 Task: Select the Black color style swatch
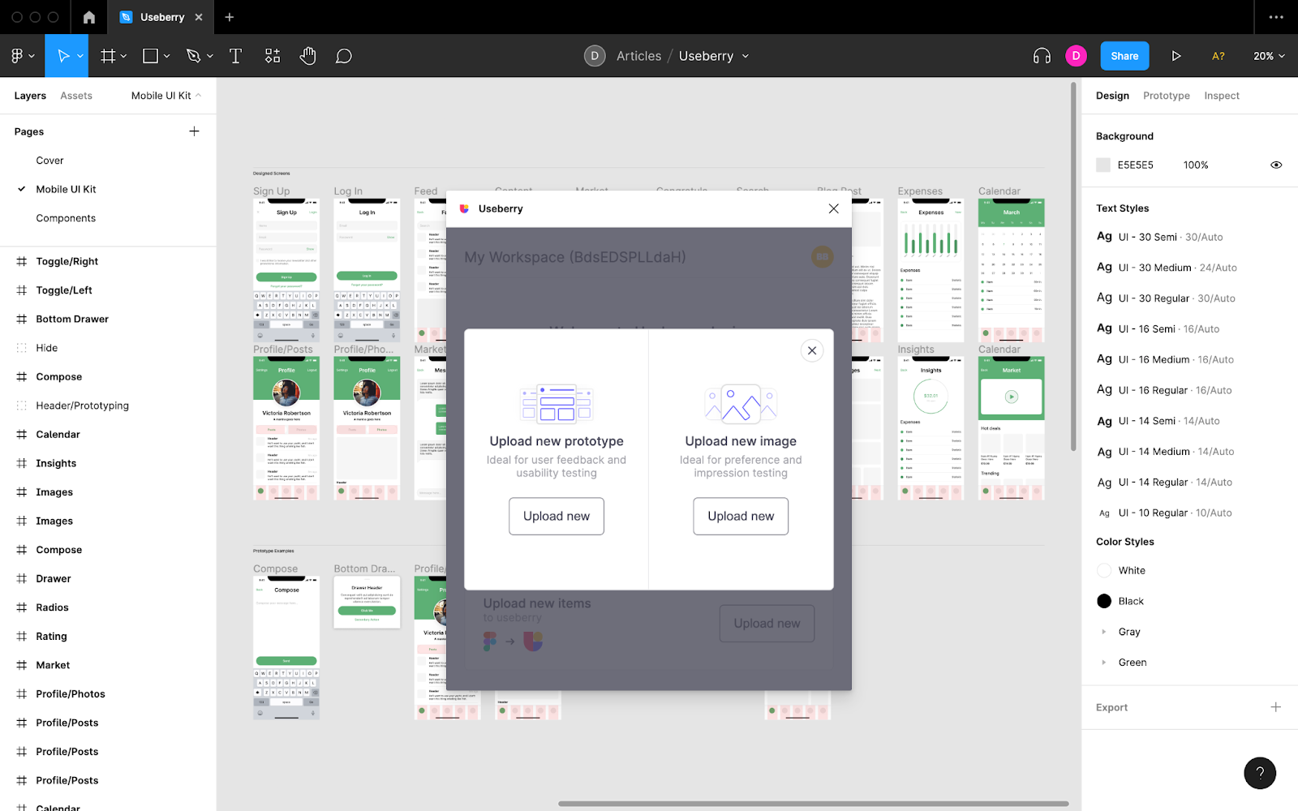click(1104, 601)
